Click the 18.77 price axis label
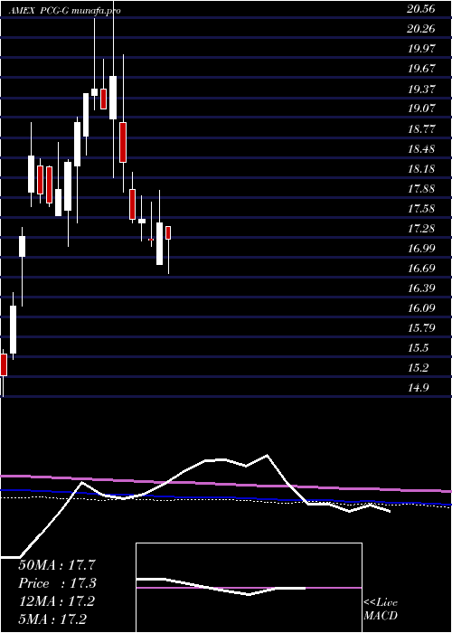 coord(421,128)
